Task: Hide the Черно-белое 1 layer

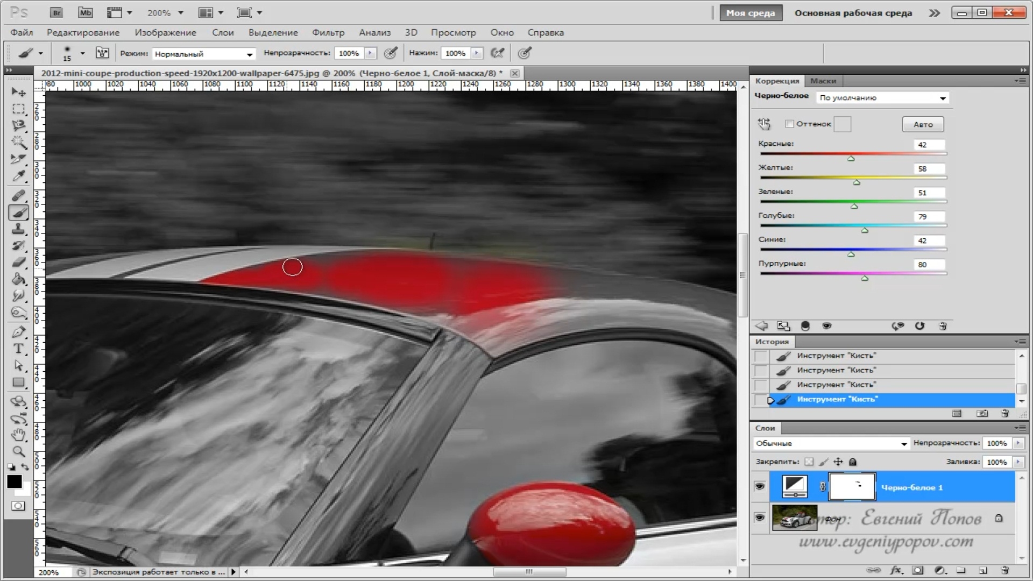Action: click(x=760, y=486)
